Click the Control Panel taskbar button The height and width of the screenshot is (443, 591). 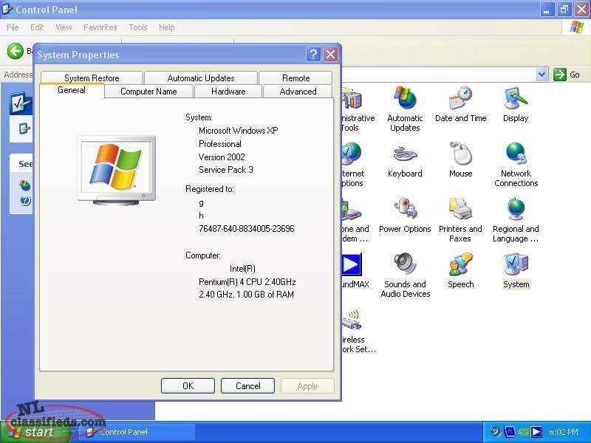[138, 432]
